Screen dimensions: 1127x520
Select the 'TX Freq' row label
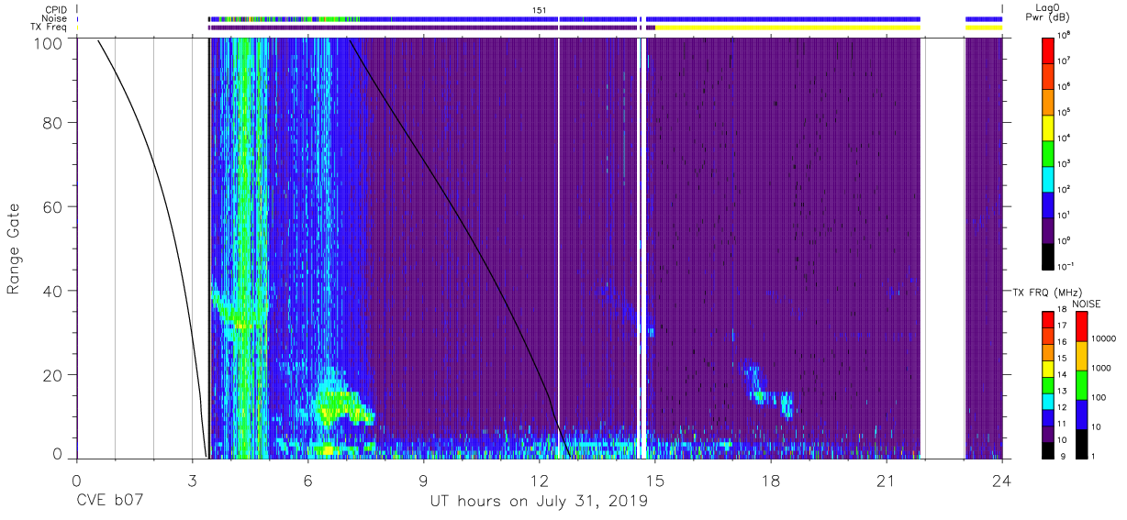coord(50,28)
